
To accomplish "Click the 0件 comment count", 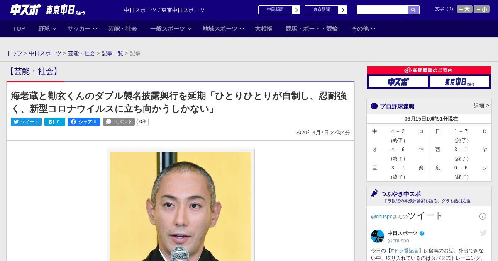I will click(143, 122).
